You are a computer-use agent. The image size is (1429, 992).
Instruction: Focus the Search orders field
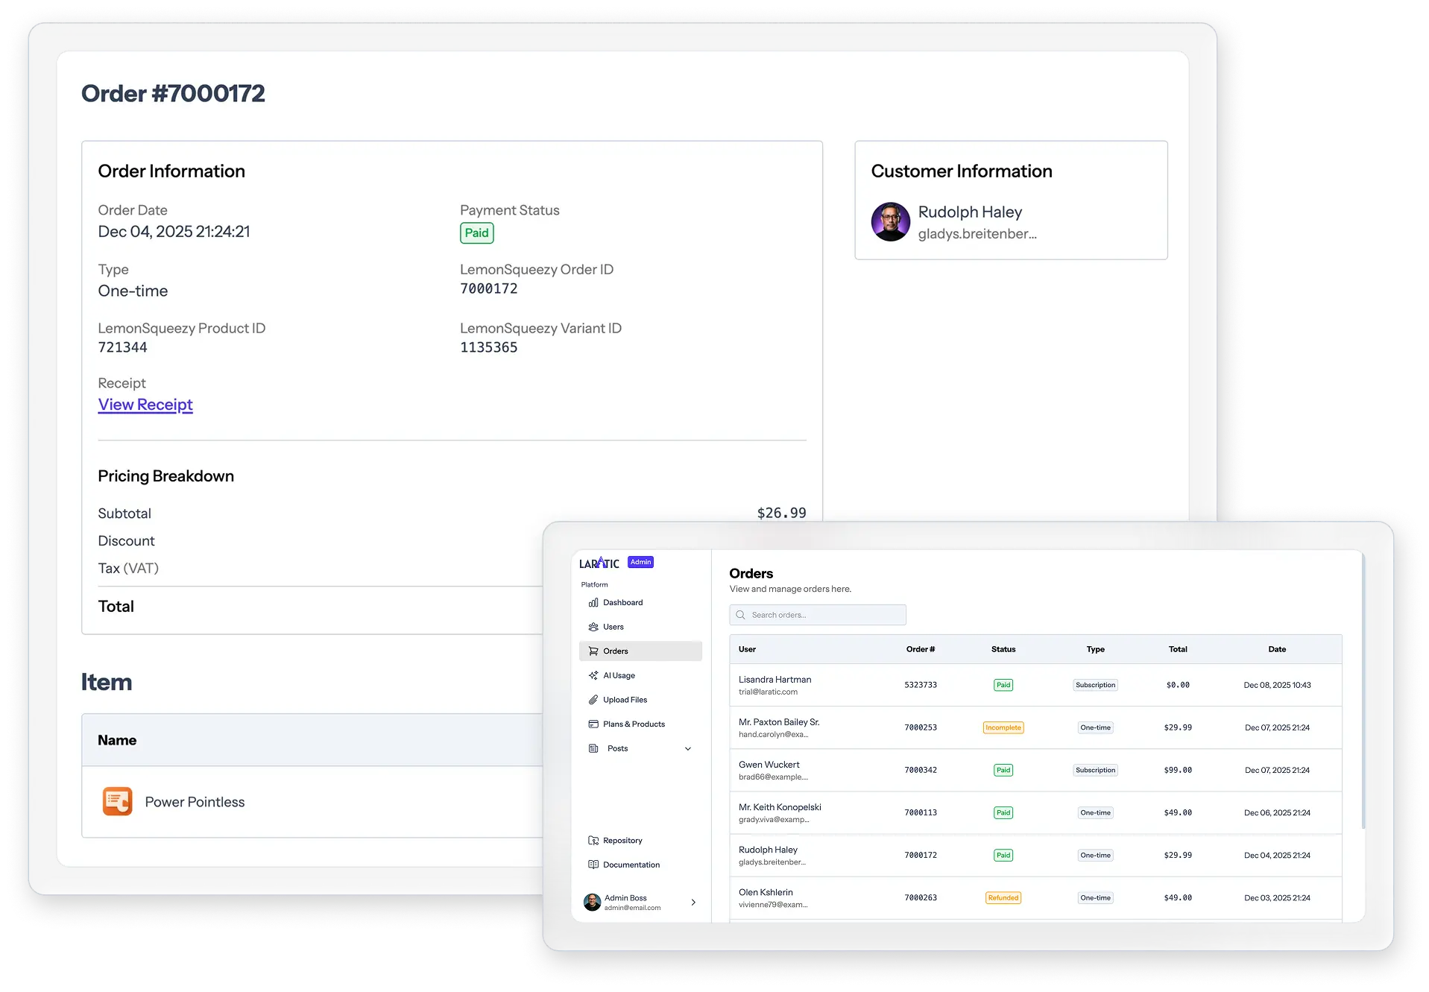(818, 616)
